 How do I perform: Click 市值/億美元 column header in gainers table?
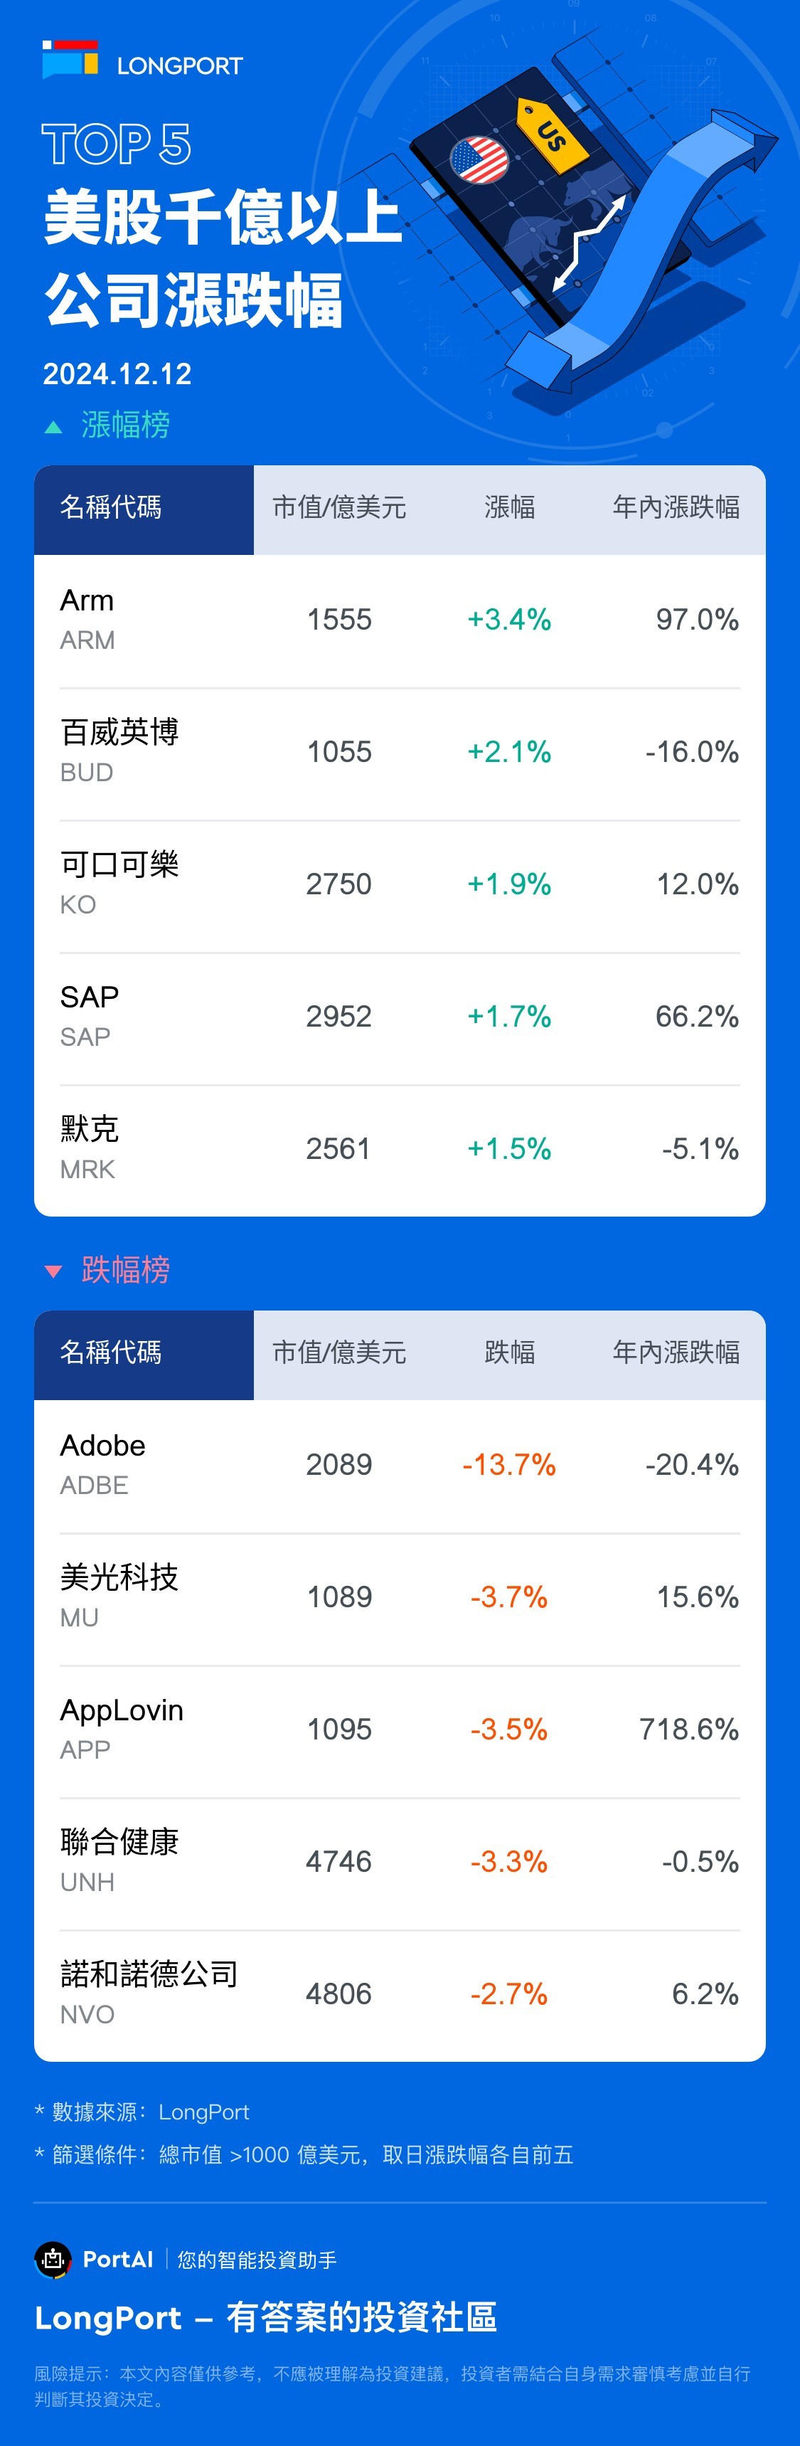(x=338, y=508)
